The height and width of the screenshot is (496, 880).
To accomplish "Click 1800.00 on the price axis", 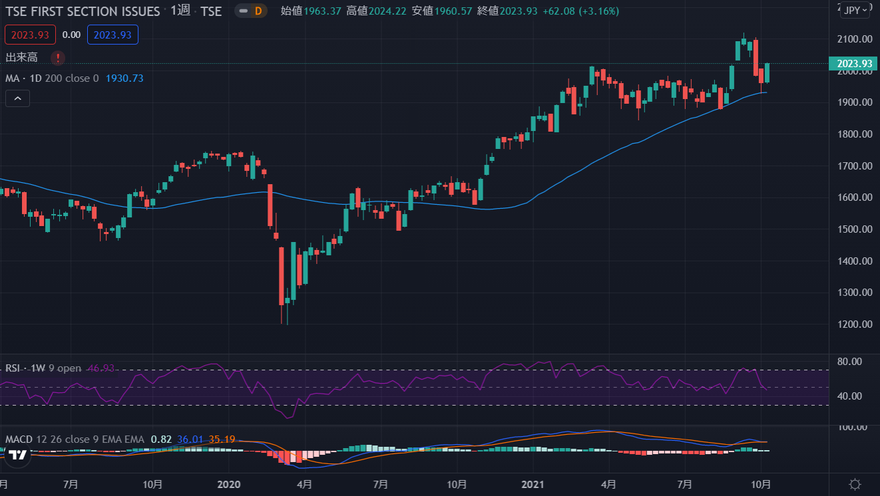I will [854, 134].
